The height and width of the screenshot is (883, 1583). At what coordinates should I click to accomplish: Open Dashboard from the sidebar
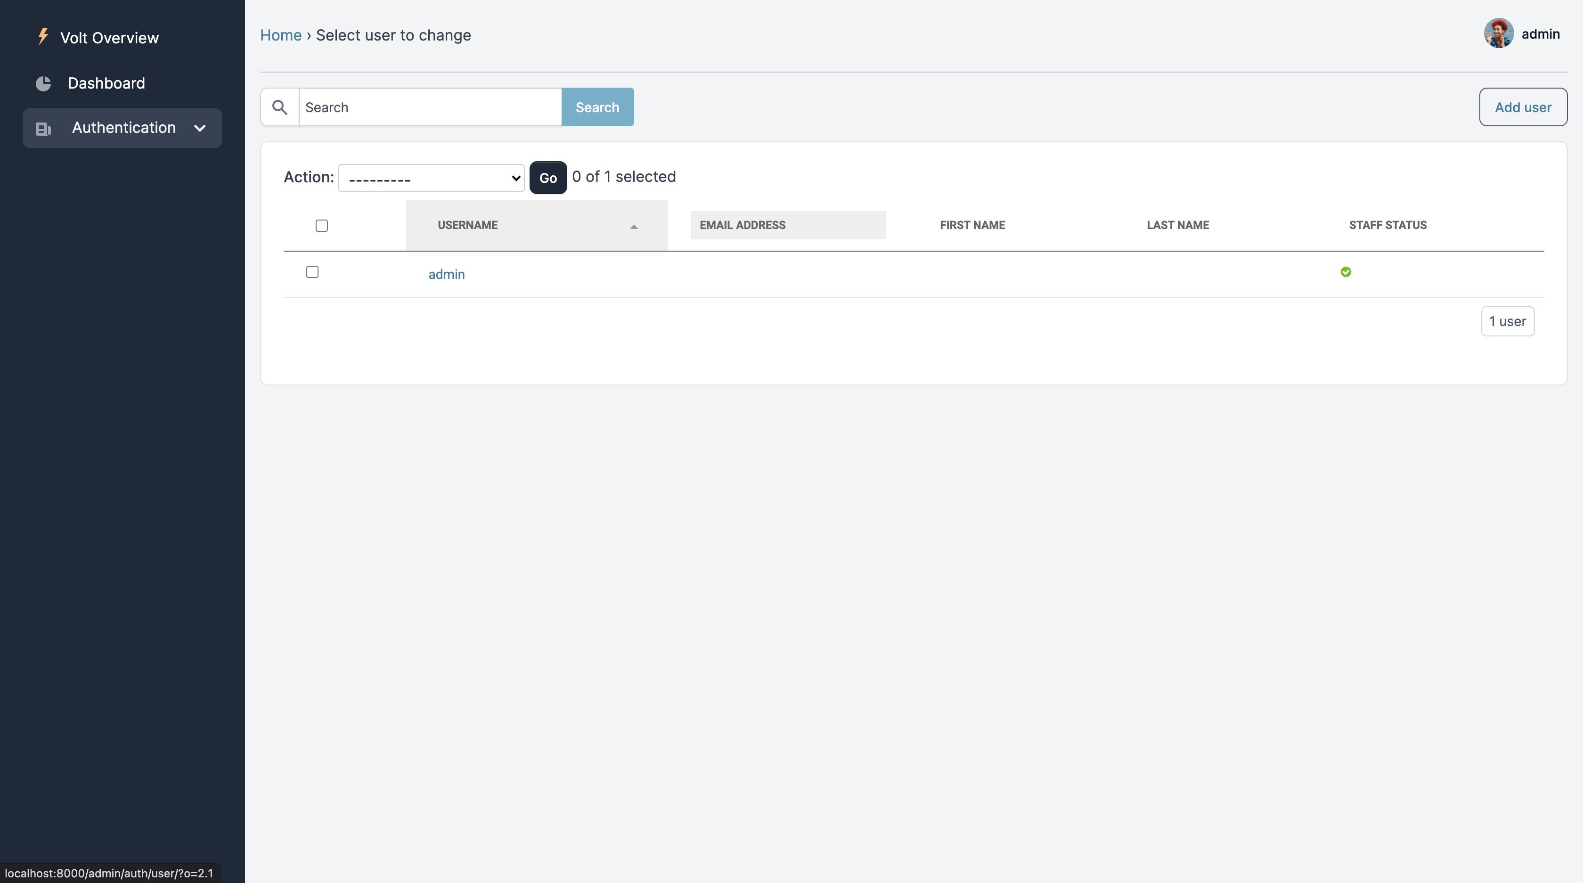click(106, 83)
